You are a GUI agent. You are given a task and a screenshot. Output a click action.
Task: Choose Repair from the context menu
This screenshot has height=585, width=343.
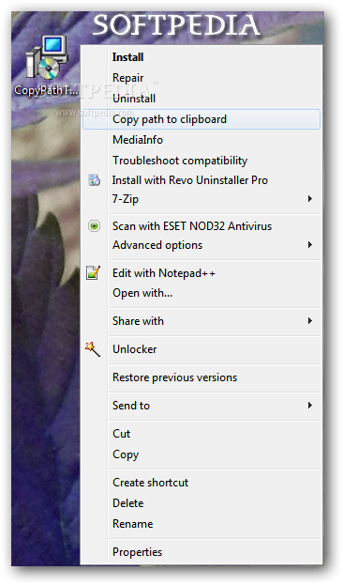201,78
